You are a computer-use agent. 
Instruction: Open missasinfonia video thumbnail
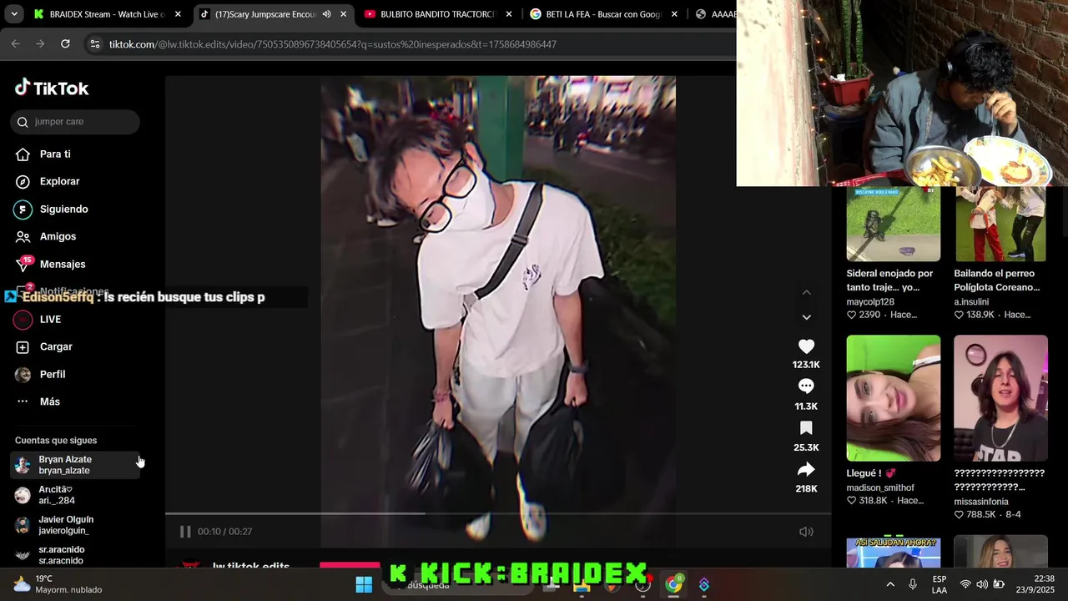pyautogui.click(x=1000, y=398)
